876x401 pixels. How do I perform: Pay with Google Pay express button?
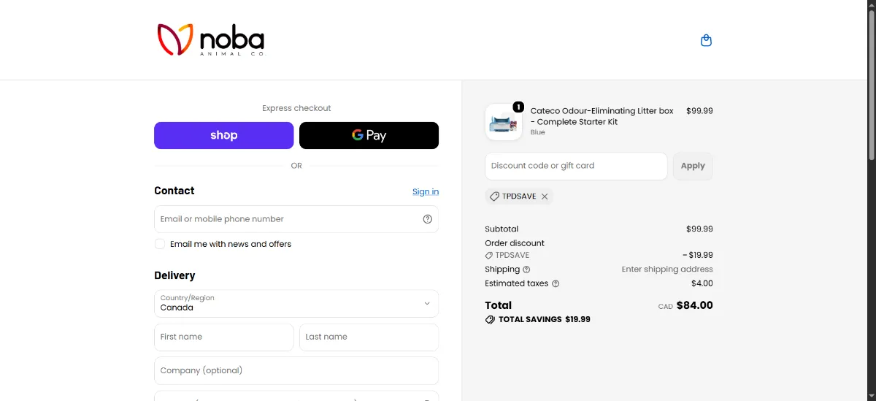369,135
